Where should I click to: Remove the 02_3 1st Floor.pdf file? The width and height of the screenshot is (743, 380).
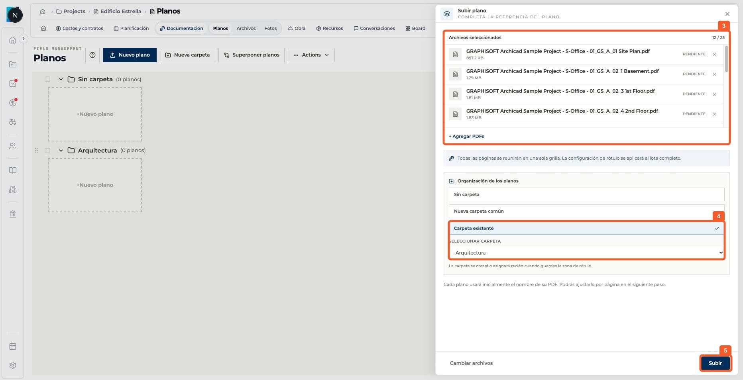tap(714, 94)
